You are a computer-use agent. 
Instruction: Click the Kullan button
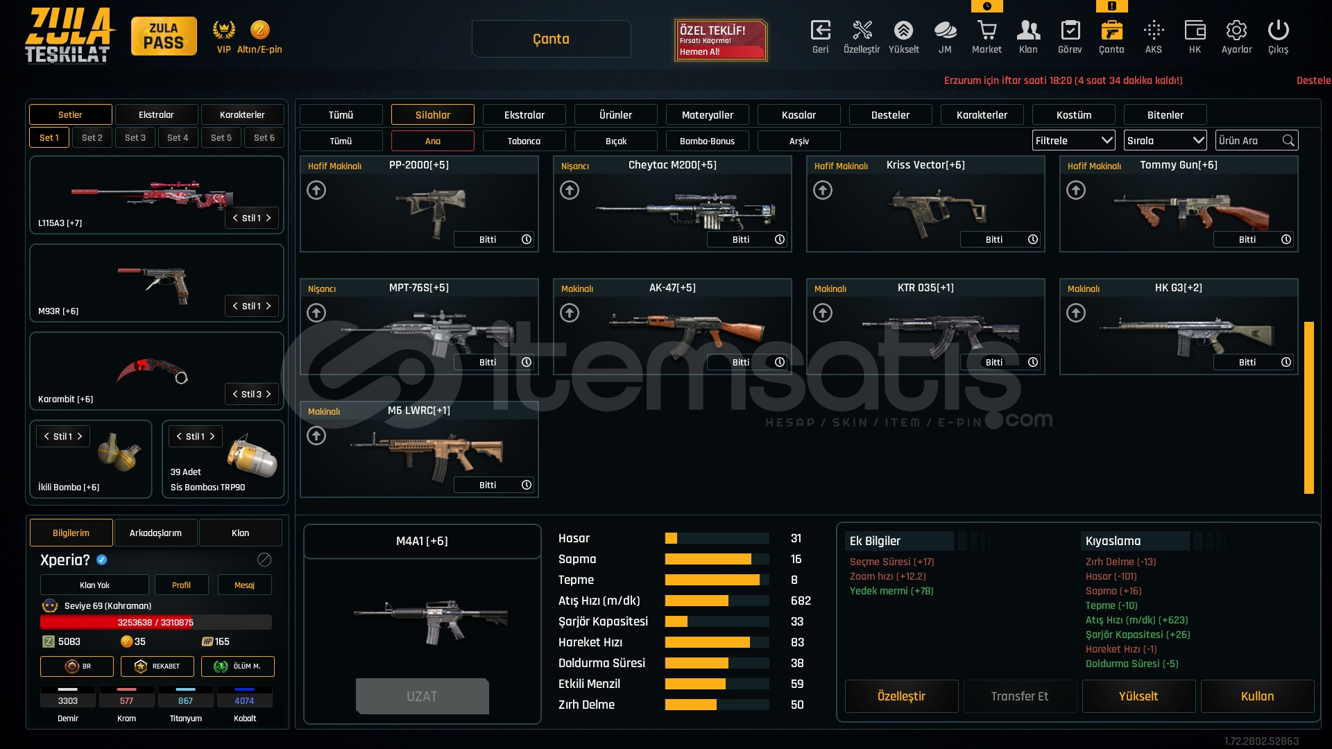1257,696
